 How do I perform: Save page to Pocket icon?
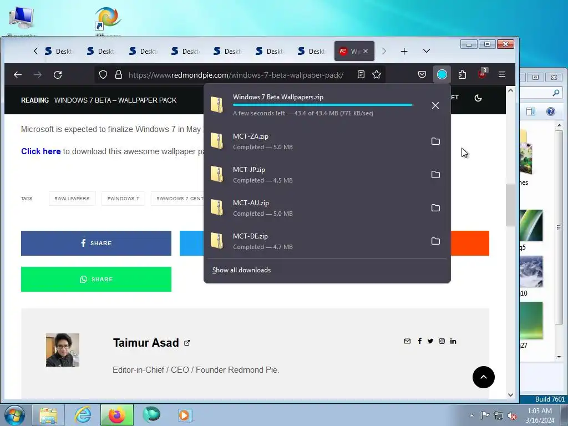pos(422,75)
